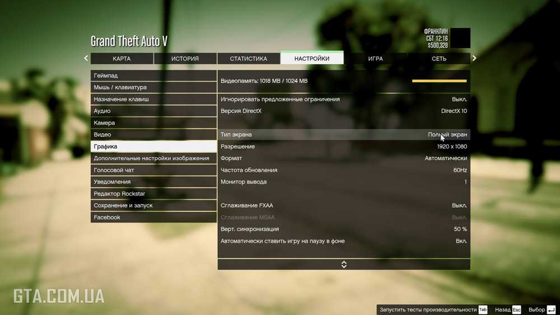The height and width of the screenshot is (315, 560).
Task: Change the Разрешение 1920 x 1080 value
Action: (x=344, y=146)
